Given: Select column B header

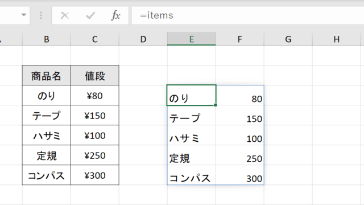Looking at the screenshot, I should (x=47, y=39).
